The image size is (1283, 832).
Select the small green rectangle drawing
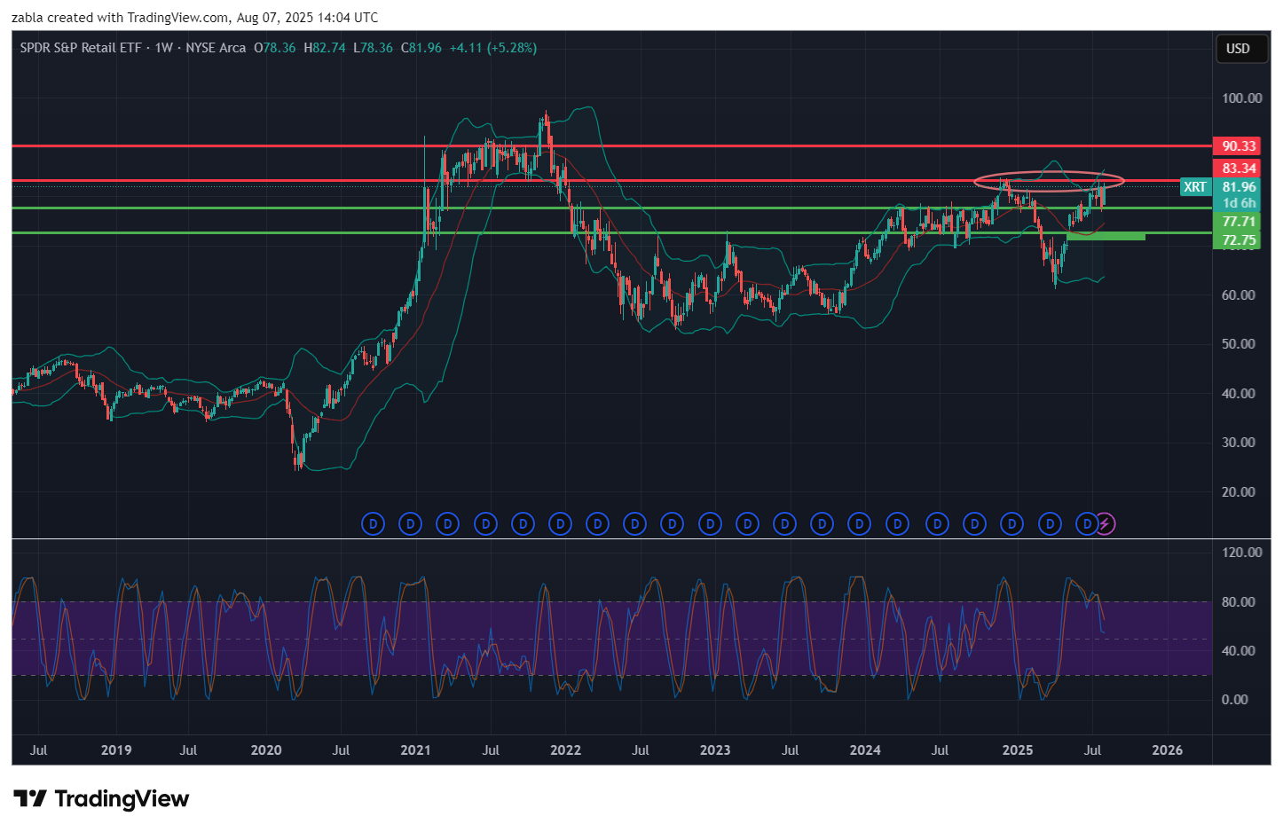[1106, 237]
